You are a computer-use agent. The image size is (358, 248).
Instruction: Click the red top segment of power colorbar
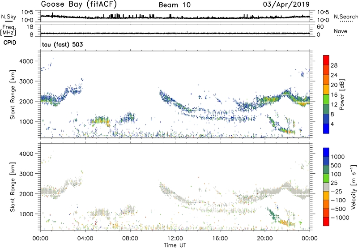click(326, 60)
